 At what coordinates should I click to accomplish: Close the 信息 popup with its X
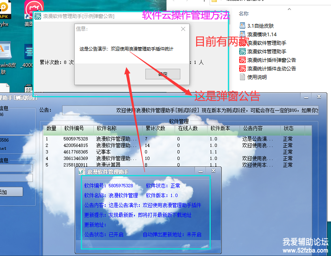click(183, 29)
